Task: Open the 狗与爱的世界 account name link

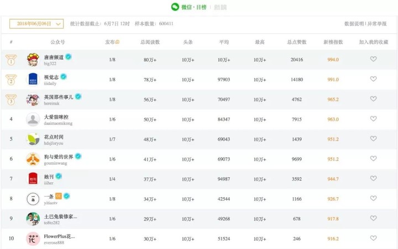Action: click(59, 157)
